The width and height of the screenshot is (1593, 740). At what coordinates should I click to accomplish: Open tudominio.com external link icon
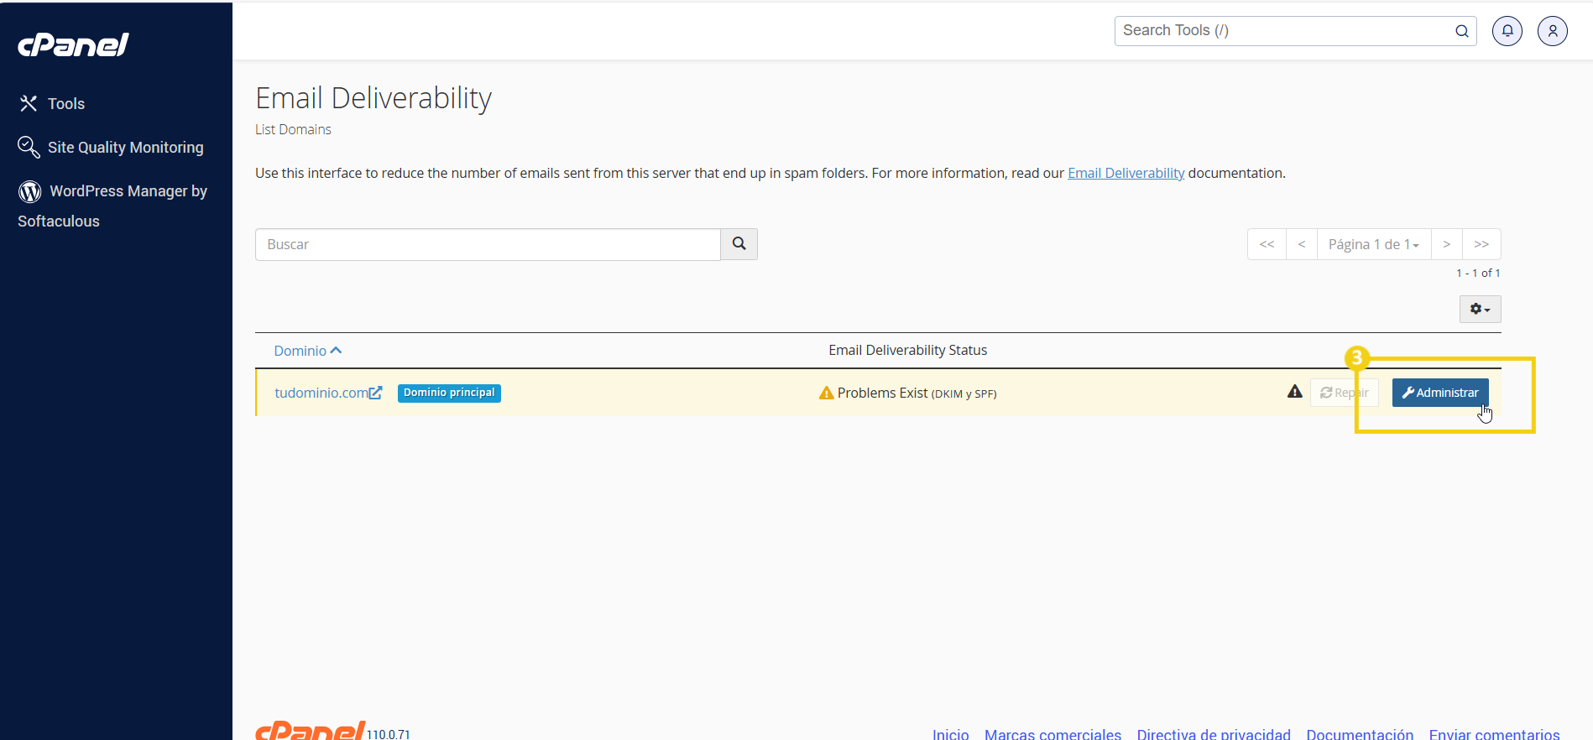click(375, 393)
